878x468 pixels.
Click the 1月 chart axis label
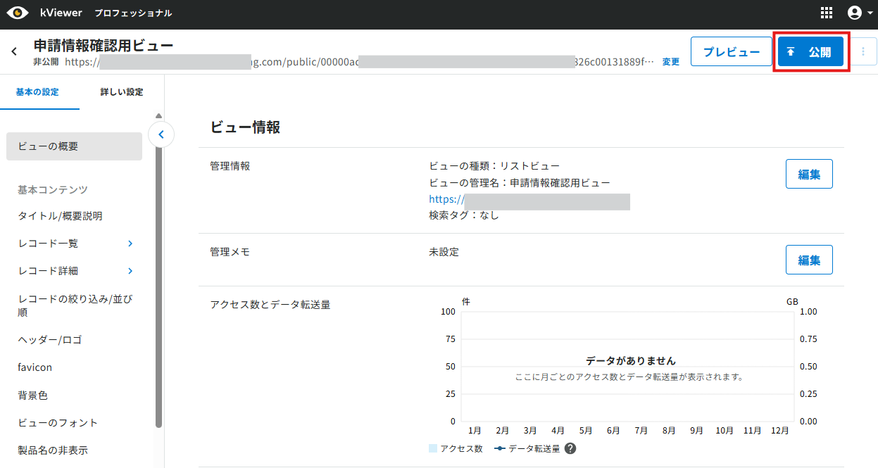pyautogui.click(x=475, y=431)
